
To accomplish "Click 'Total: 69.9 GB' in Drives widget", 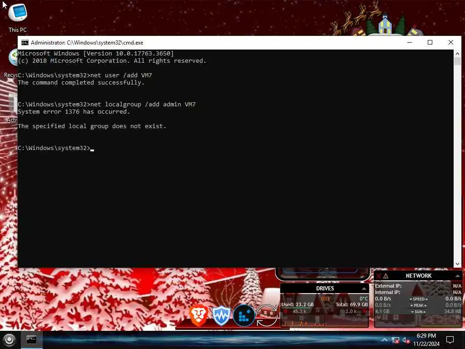I will click(x=352, y=304).
